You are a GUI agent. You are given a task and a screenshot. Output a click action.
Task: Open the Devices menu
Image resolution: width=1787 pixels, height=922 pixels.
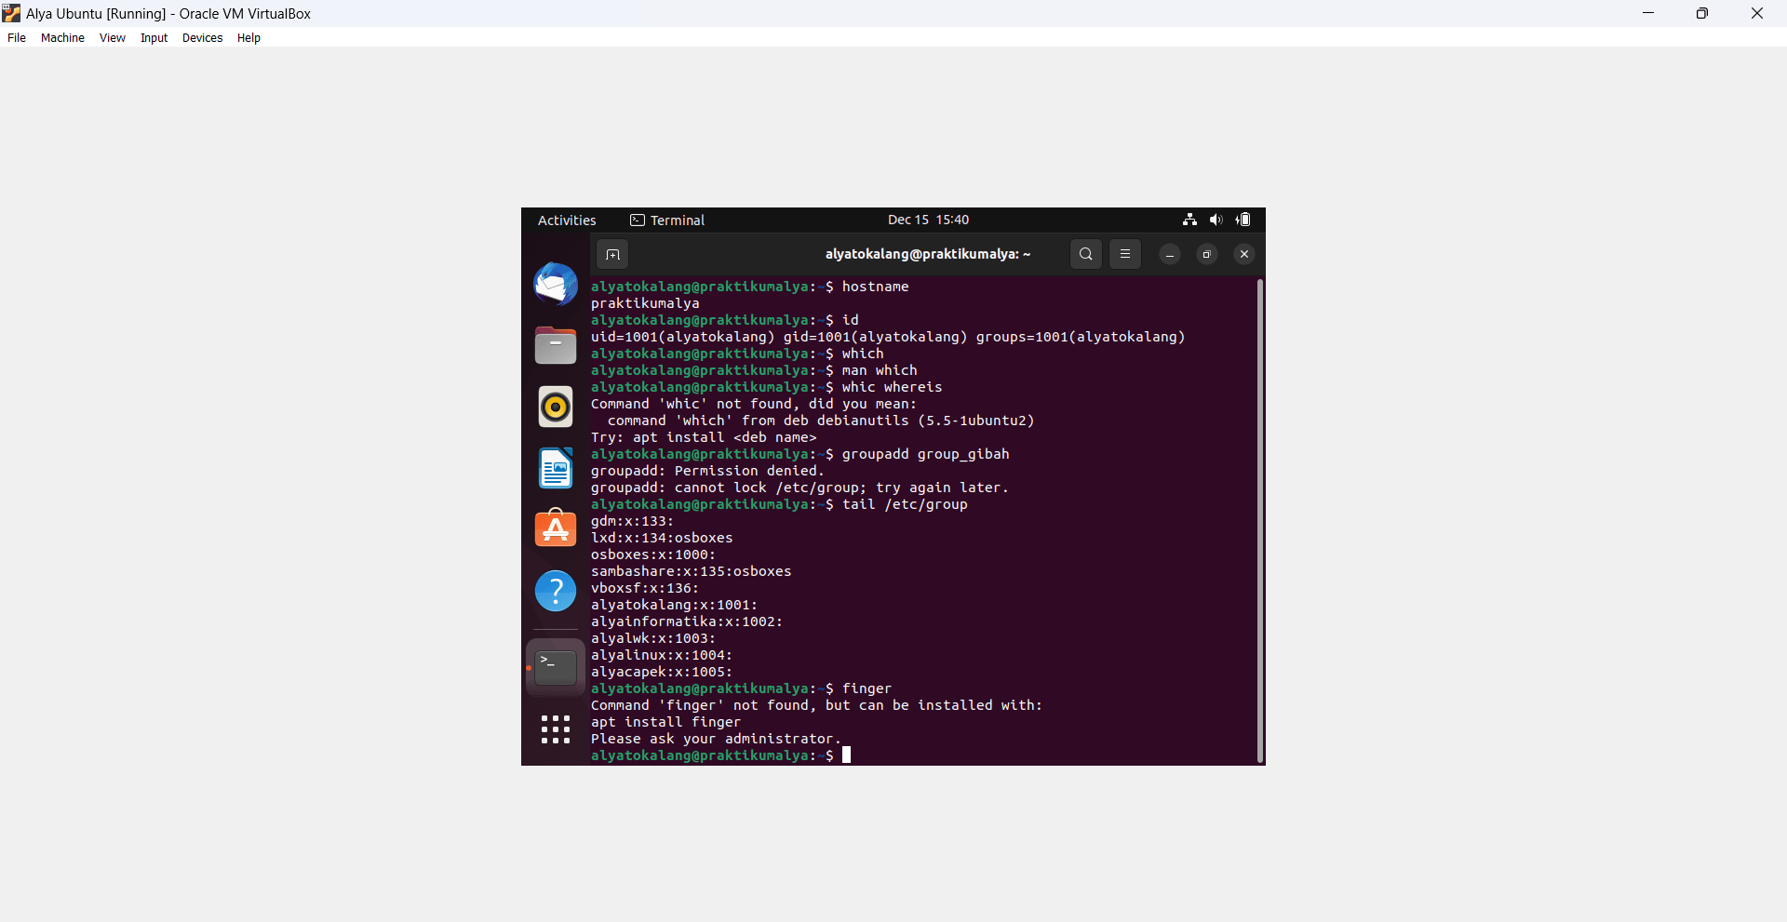click(203, 38)
